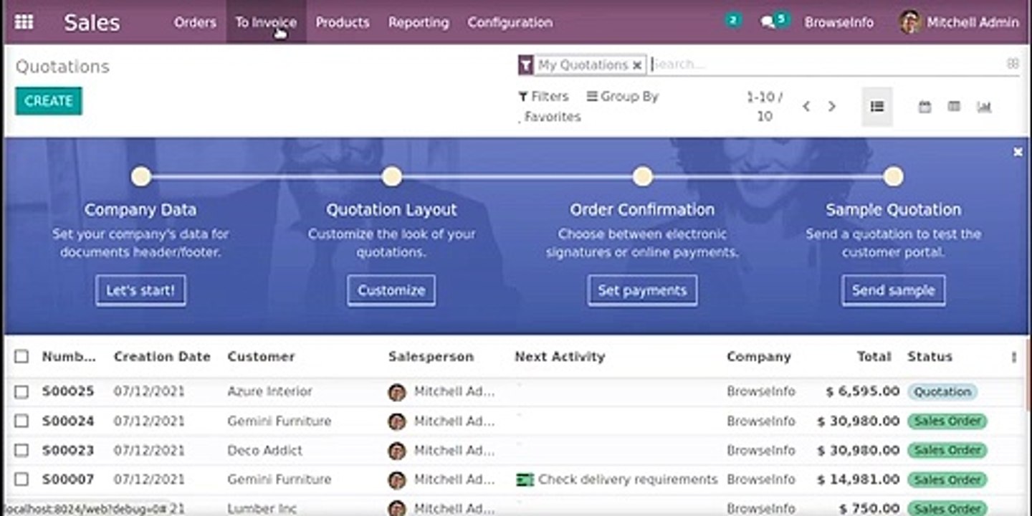This screenshot has width=1032, height=516.
Task: Click the search options toggle icon at the right of the search box
Action: [1013, 64]
